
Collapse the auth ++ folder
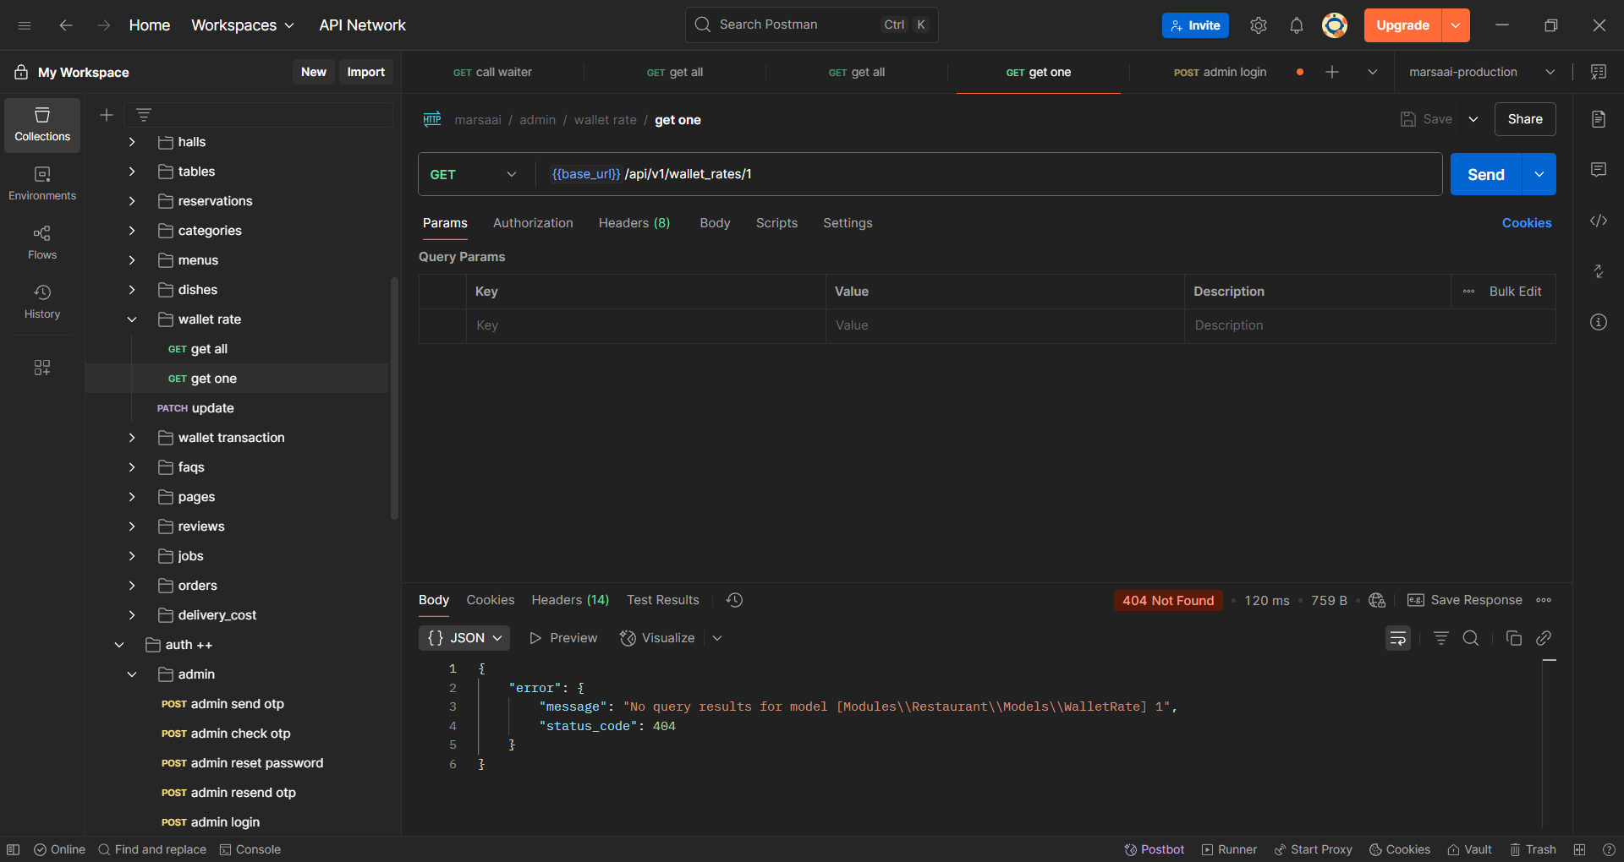[x=119, y=645]
